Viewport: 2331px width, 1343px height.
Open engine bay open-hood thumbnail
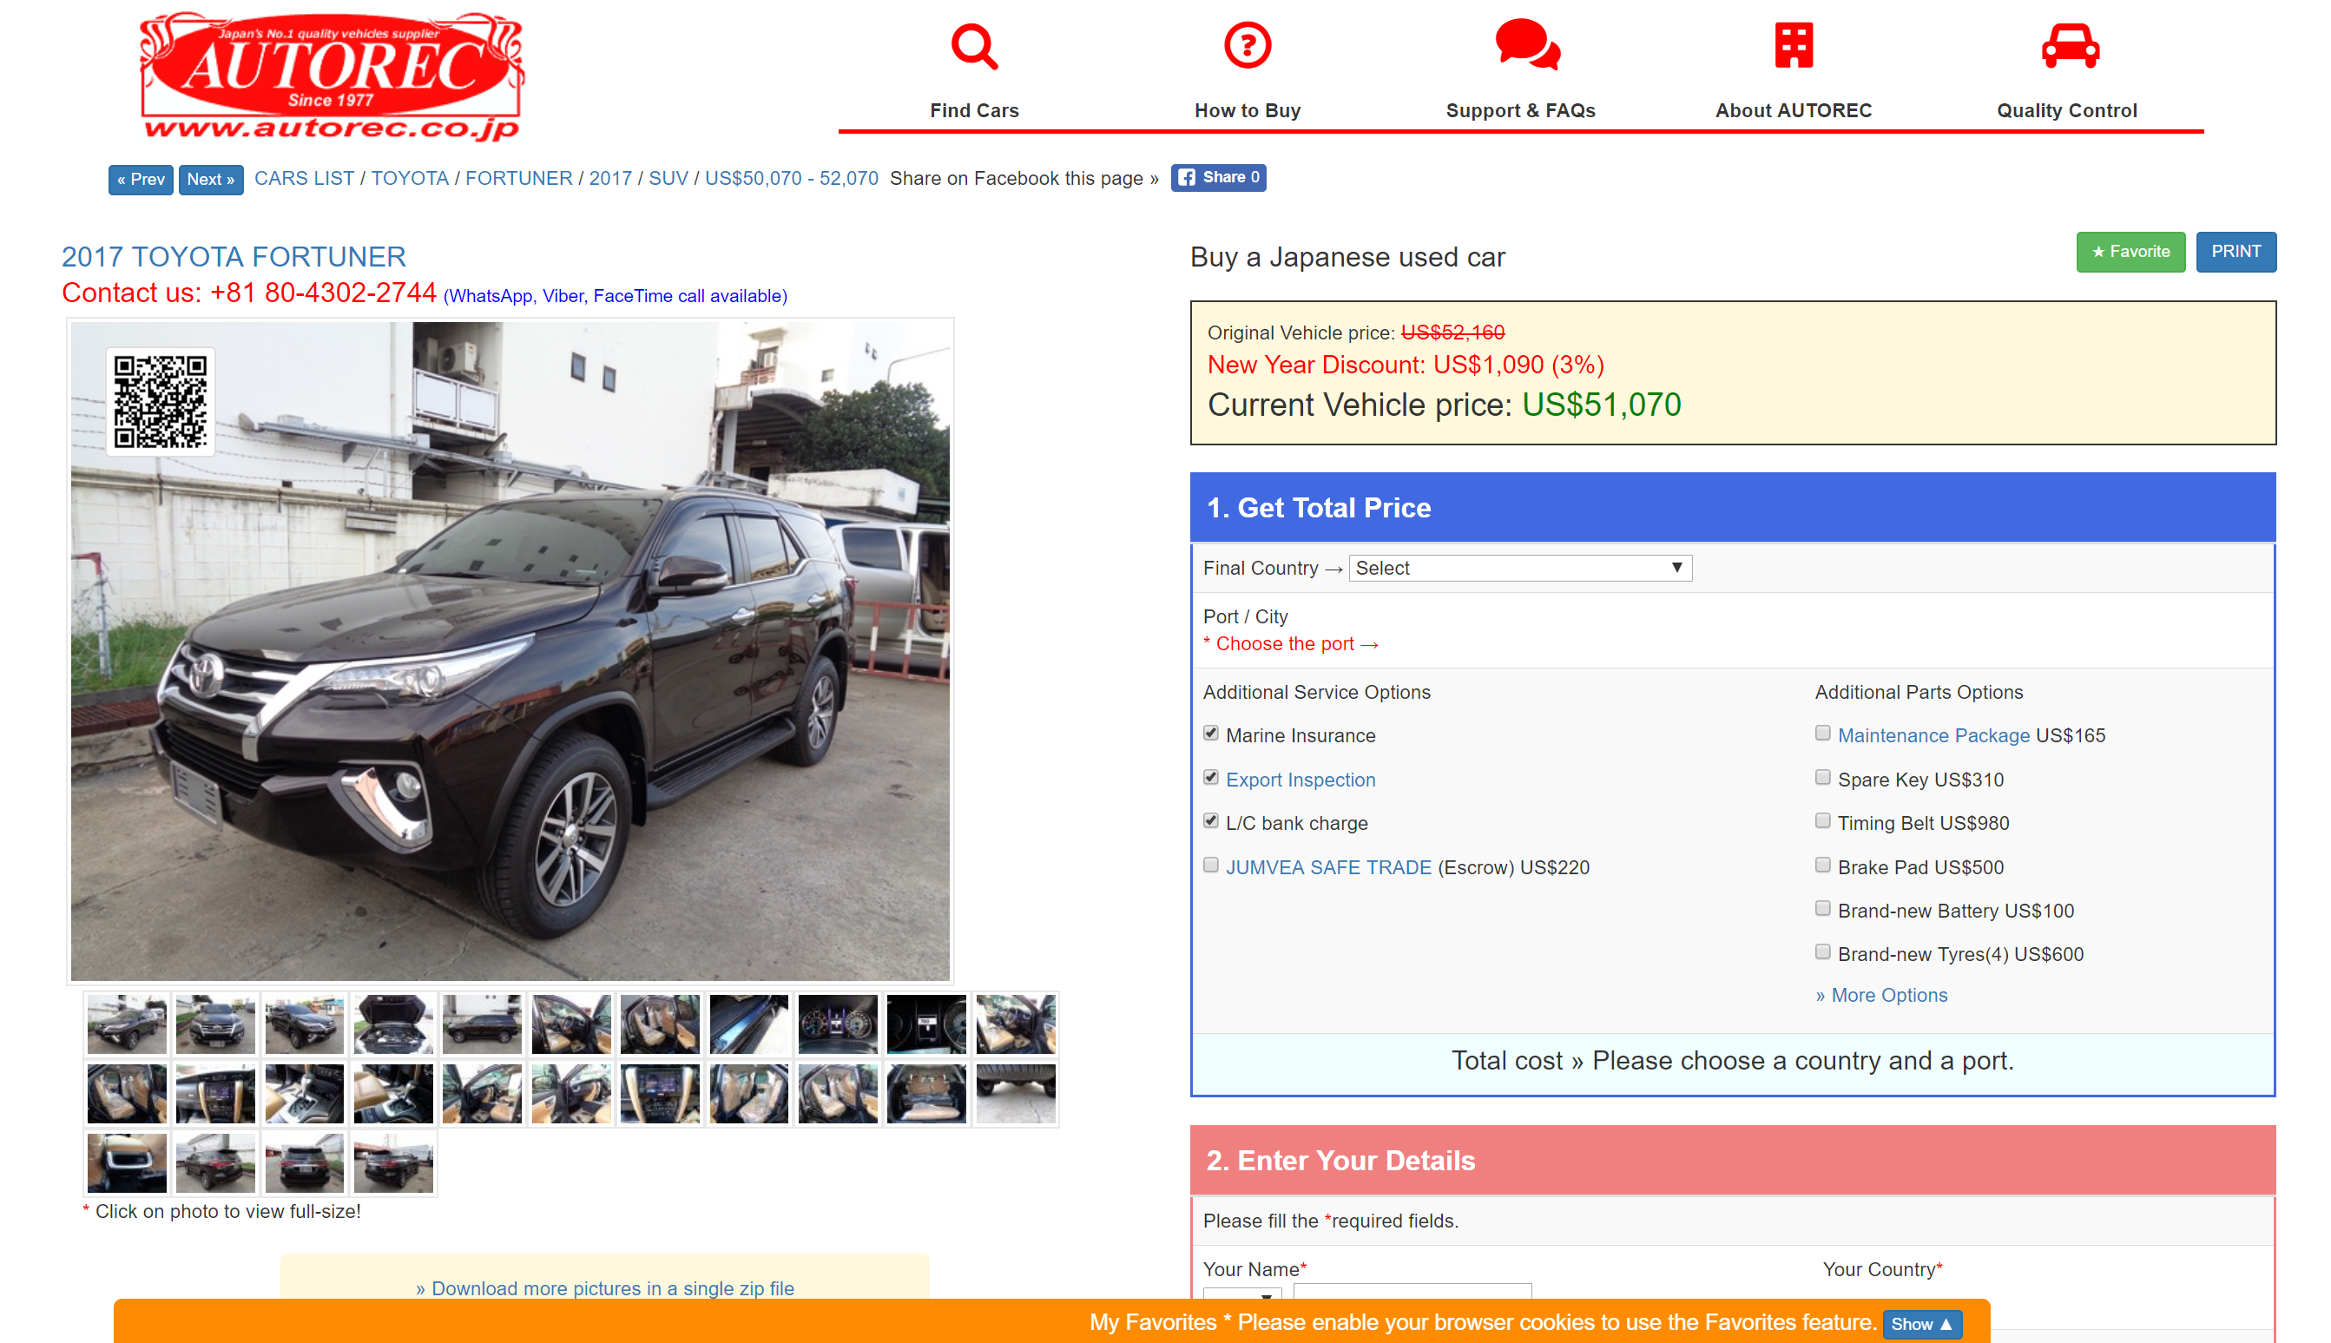coord(394,1024)
